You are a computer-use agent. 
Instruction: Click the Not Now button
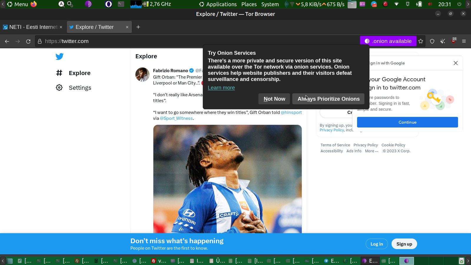coord(274,99)
